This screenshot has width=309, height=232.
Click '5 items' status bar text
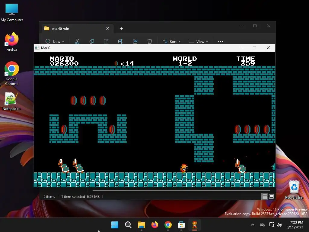click(49, 196)
